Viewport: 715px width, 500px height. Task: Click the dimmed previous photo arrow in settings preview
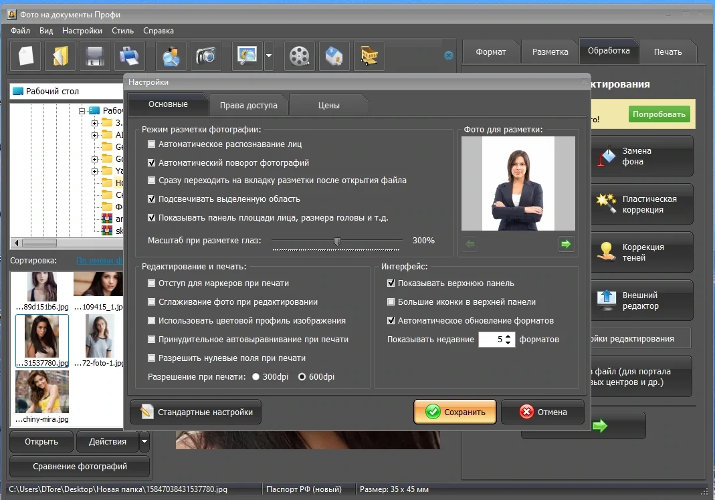click(470, 244)
